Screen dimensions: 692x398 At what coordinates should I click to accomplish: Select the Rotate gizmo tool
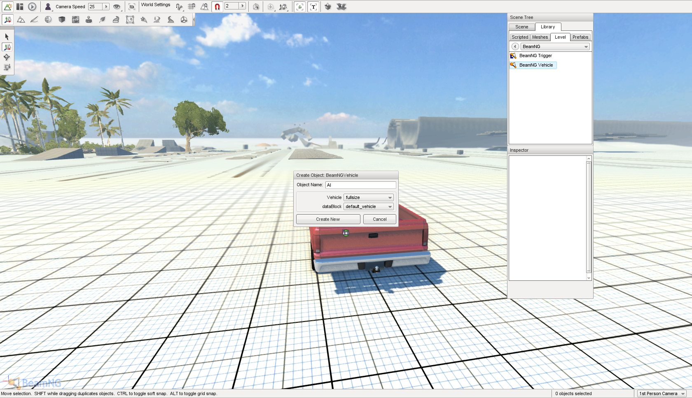click(7, 57)
